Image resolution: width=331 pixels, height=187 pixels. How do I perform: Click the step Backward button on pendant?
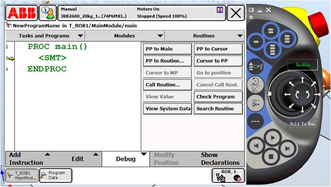click(256, 146)
